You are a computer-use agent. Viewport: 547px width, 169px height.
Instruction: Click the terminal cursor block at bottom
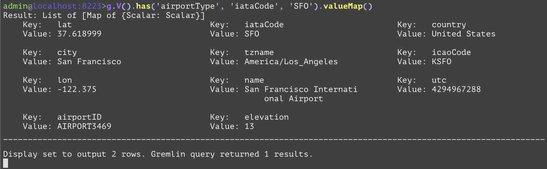click(6, 163)
